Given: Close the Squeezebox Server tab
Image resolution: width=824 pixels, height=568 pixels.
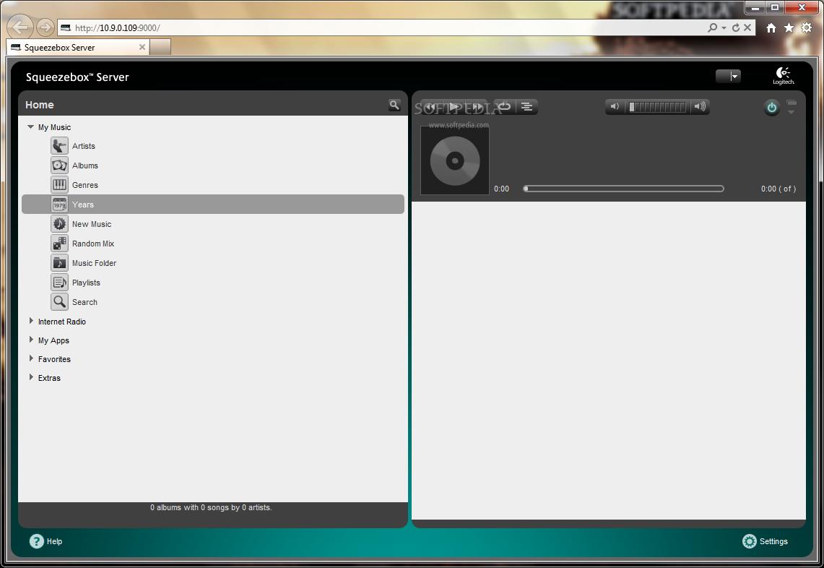Looking at the screenshot, I should pos(142,47).
